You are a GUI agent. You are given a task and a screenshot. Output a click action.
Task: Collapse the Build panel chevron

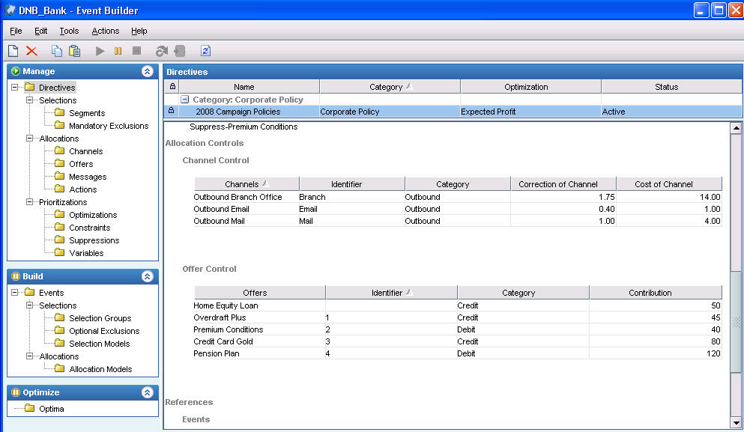point(147,276)
